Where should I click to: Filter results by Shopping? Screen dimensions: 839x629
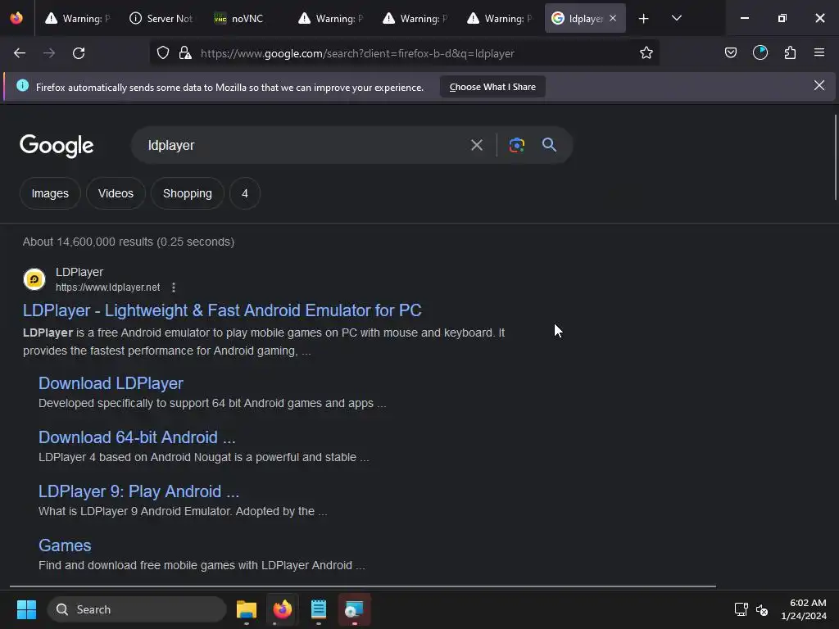(x=188, y=193)
